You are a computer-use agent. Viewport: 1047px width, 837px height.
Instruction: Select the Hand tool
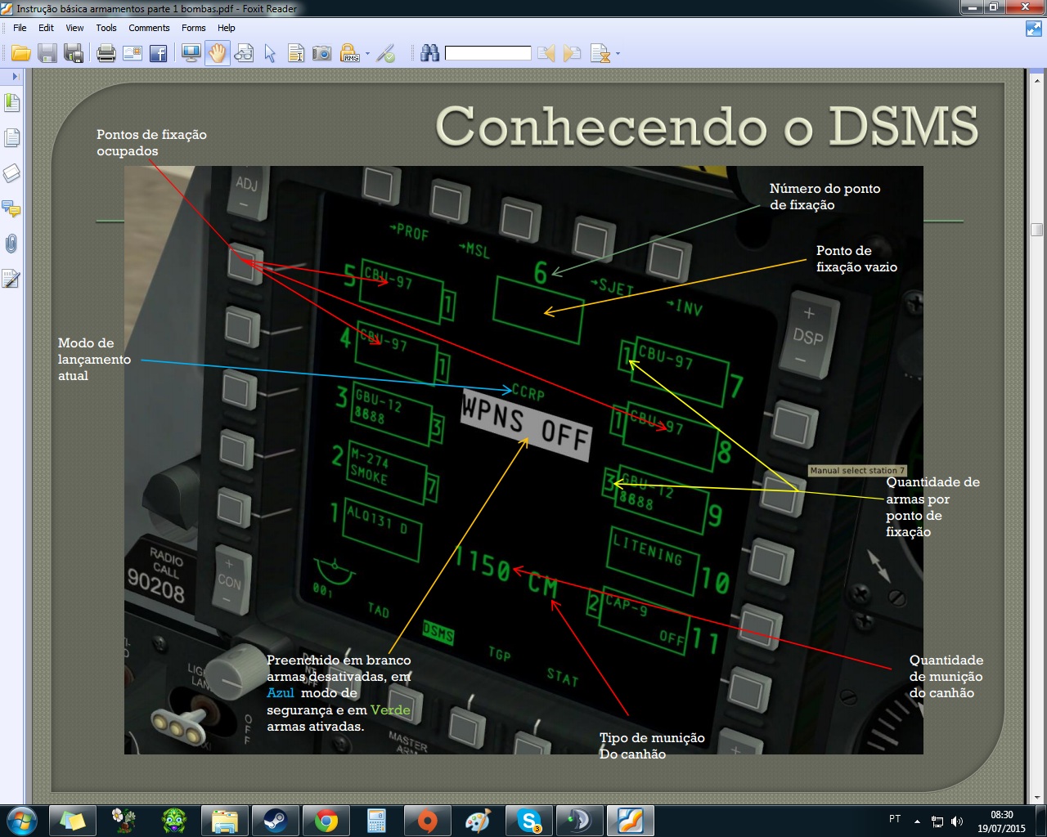217,54
